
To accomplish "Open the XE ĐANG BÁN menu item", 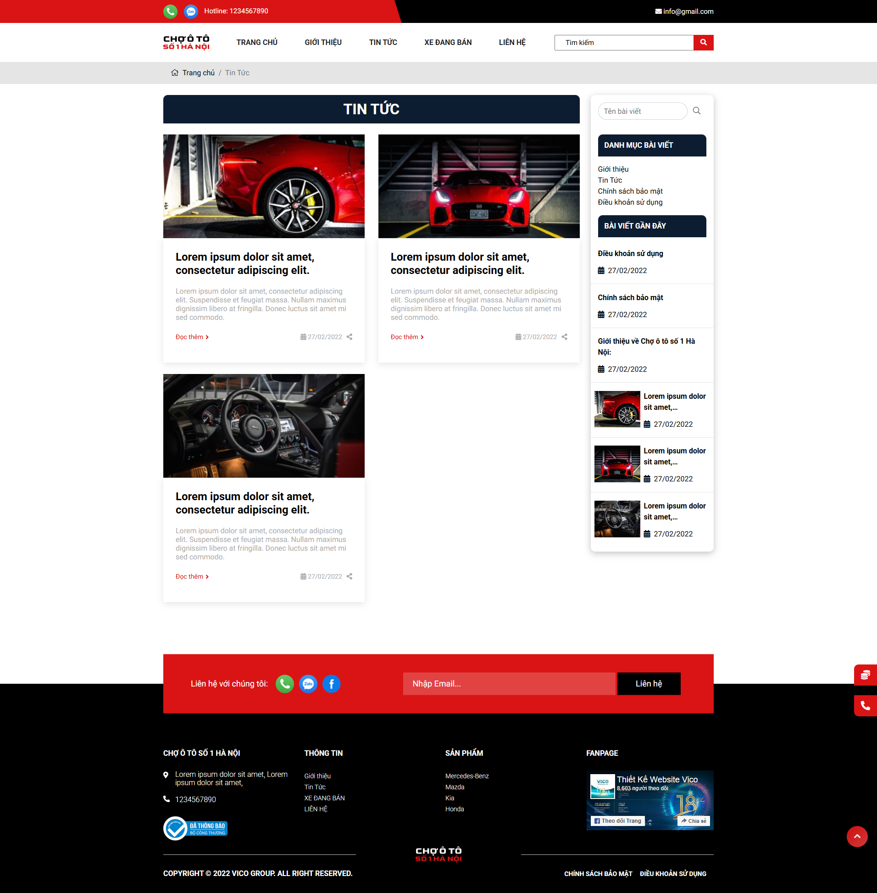I will [x=448, y=42].
